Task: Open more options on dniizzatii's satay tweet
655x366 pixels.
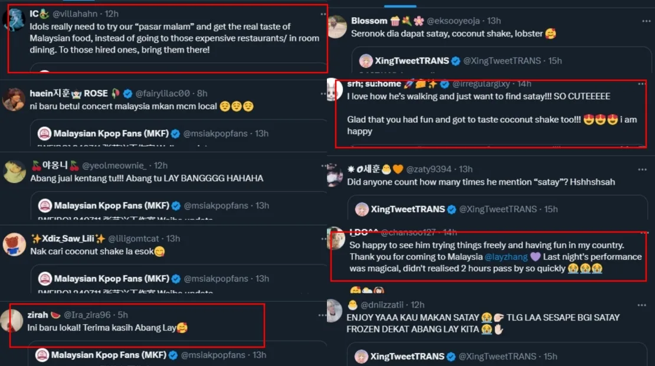Action: coord(642,305)
